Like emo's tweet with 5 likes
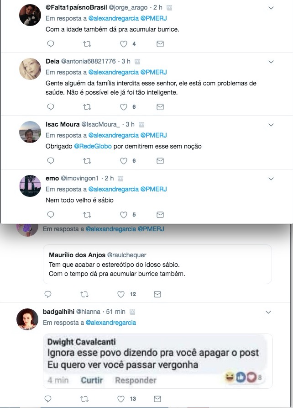 (x=123, y=215)
